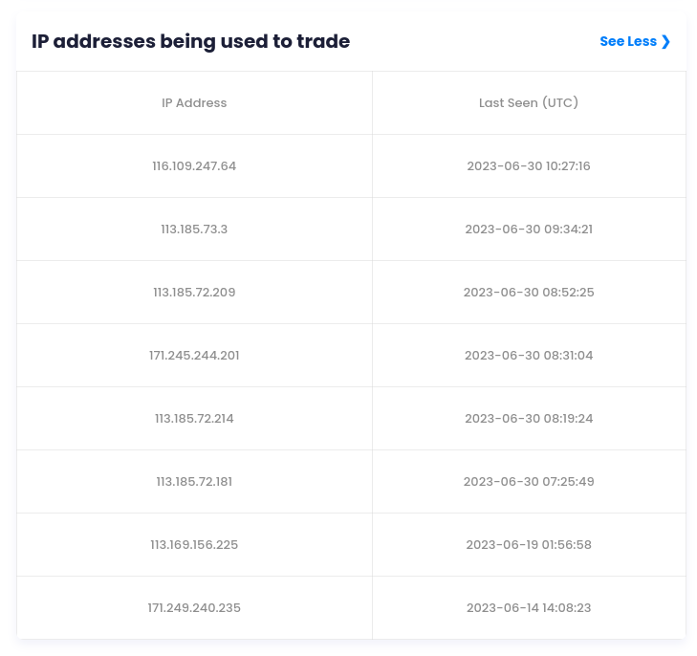
Task: Select IP address 113.185.72.209
Action: [x=194, y=293]
